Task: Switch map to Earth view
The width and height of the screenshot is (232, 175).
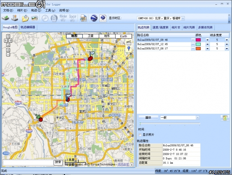Action: [x=124, y=36]
